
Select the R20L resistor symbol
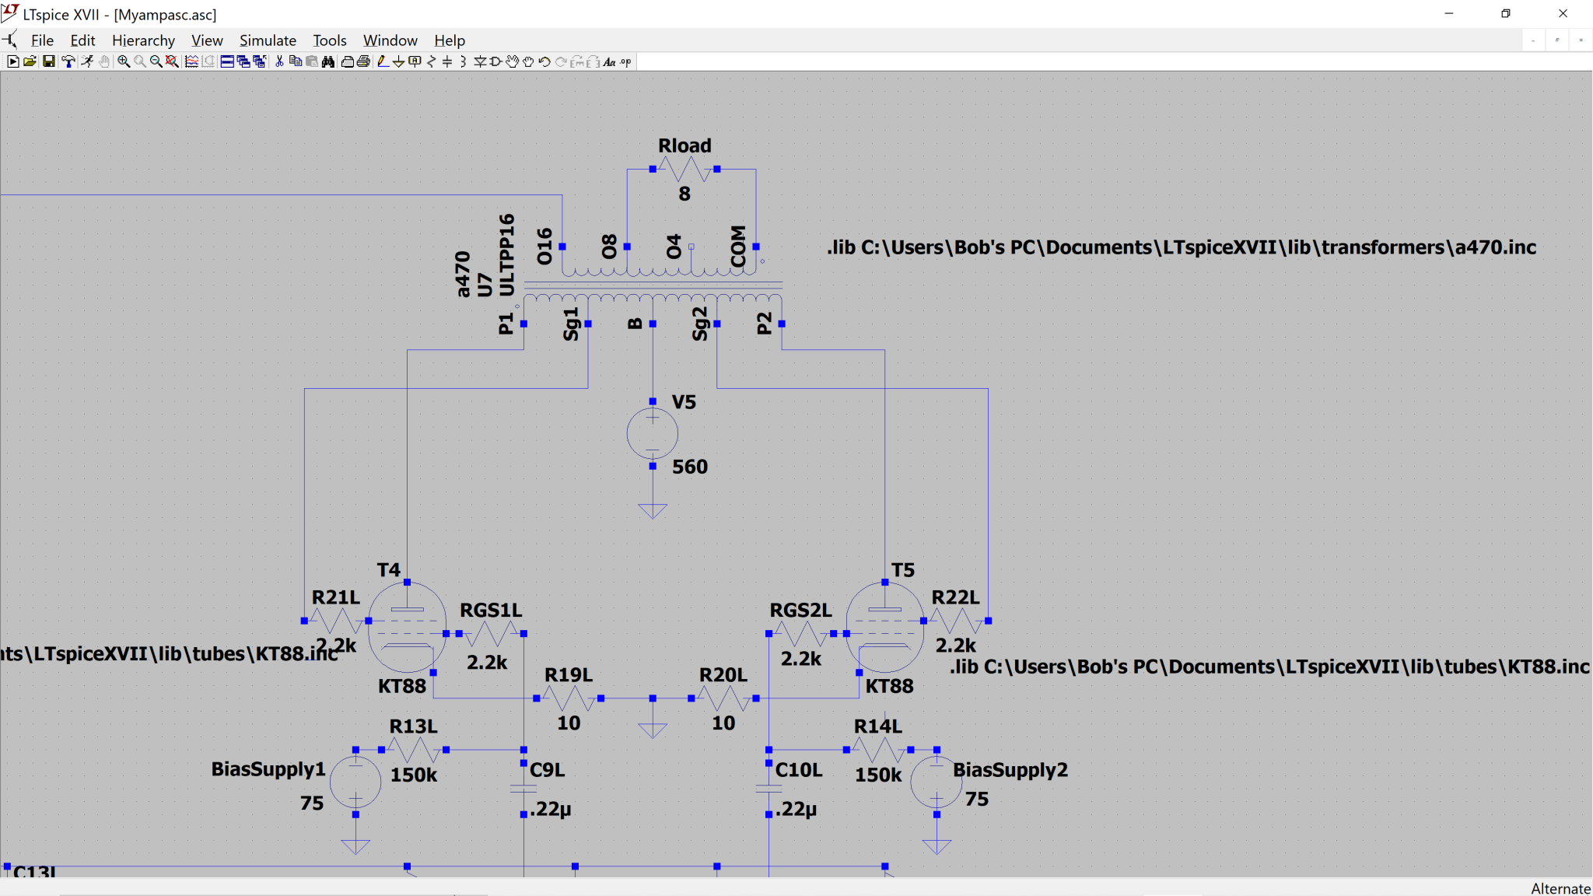coord(723,698)
